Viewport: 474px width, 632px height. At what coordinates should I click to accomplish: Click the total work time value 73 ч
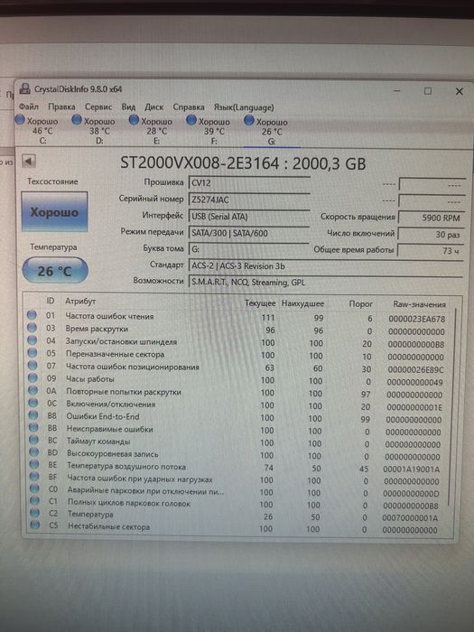point(431,250)
